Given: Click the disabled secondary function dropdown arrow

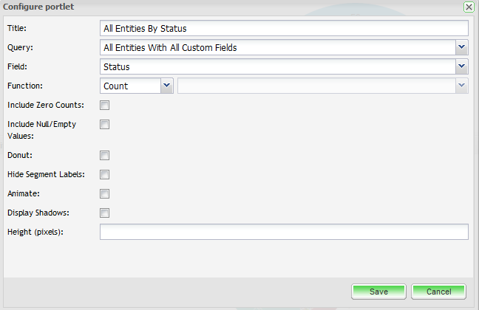Looking at the screenshot, I should click(462, 86).
